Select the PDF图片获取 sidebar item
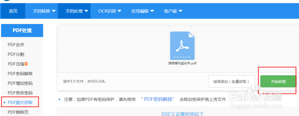Screen dimensions: 299x116 coord(20,103)
